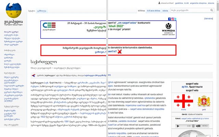Click the user silhouette icon at top
This screenshot has height=137, width=219.
tap(159, 3)
